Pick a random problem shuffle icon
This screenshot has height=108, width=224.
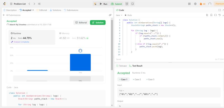[39, 4]
